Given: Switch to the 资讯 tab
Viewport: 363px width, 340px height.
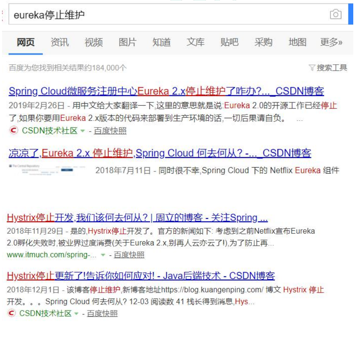Looking at the screenshot, I should pos(59,42).
